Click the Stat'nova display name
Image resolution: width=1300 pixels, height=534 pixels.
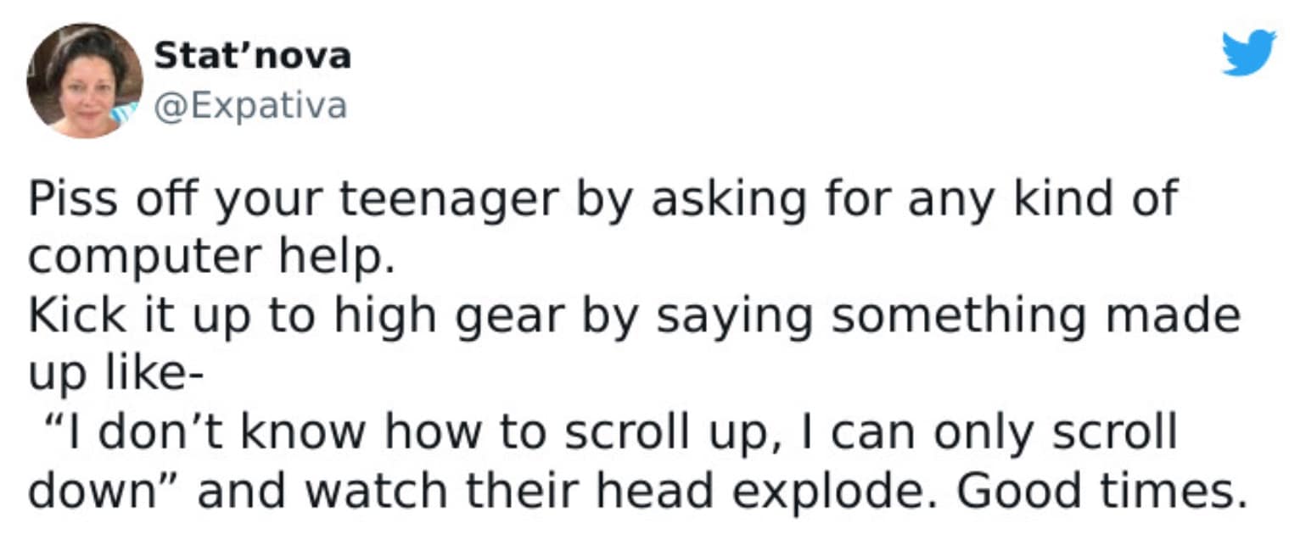click(252, 57)
